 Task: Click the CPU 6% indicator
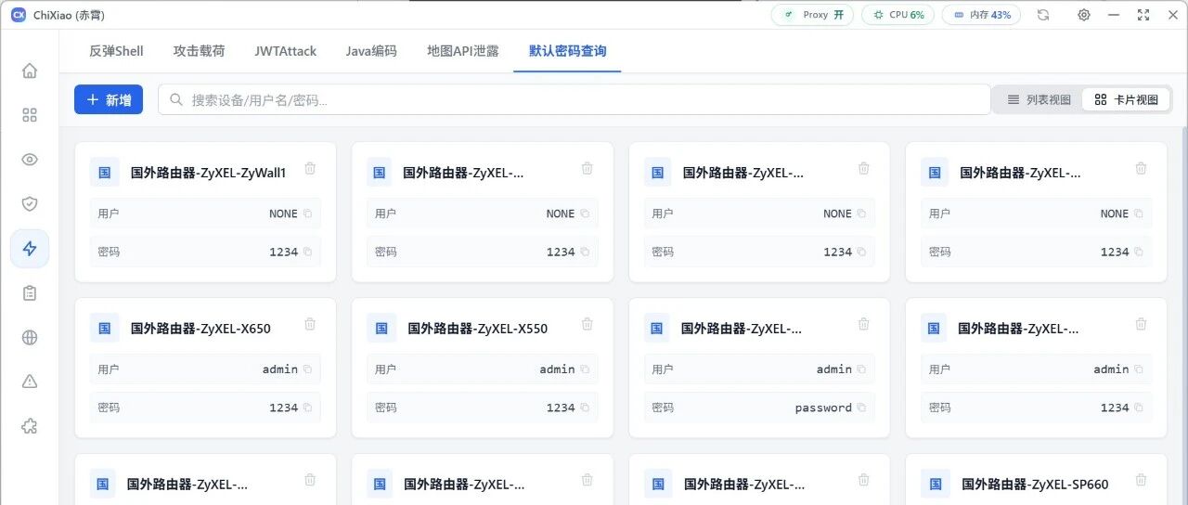tap(897, 15)
